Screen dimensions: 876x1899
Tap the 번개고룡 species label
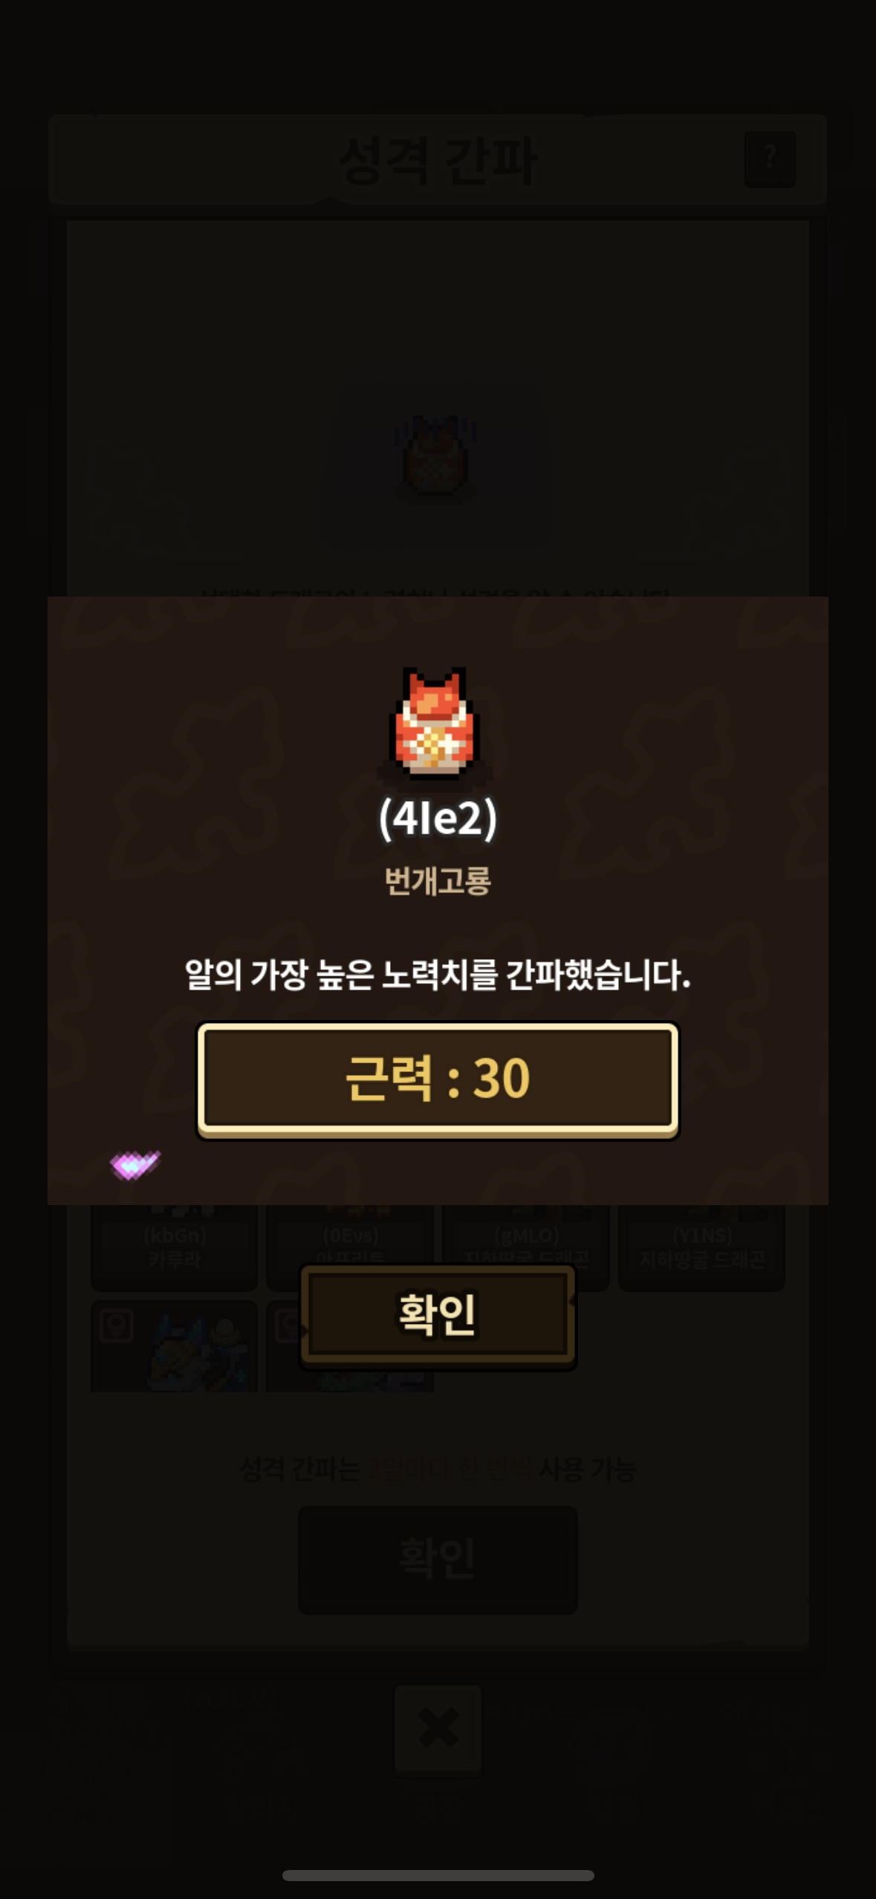(438, 881)
